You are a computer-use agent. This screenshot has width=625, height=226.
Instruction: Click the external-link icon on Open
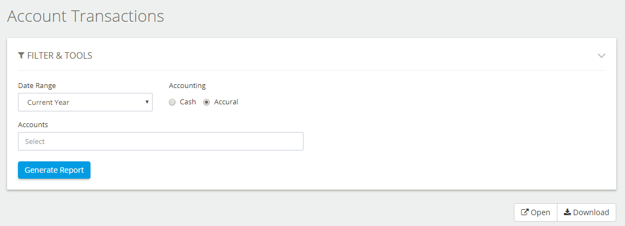click(525, 212)
